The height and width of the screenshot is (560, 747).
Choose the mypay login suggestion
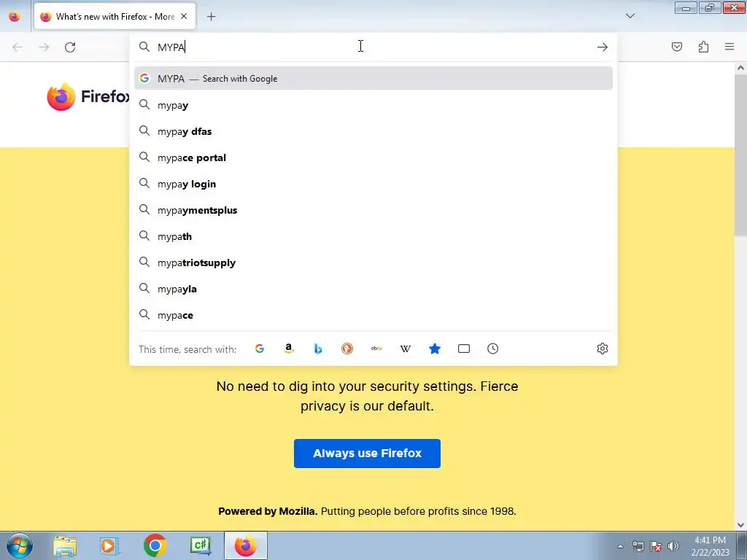373,184
